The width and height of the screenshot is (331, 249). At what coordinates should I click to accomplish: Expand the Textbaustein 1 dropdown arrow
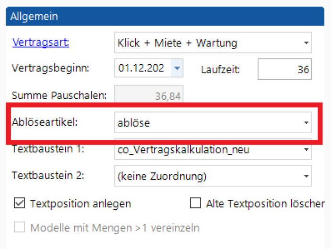coord(306,149)
